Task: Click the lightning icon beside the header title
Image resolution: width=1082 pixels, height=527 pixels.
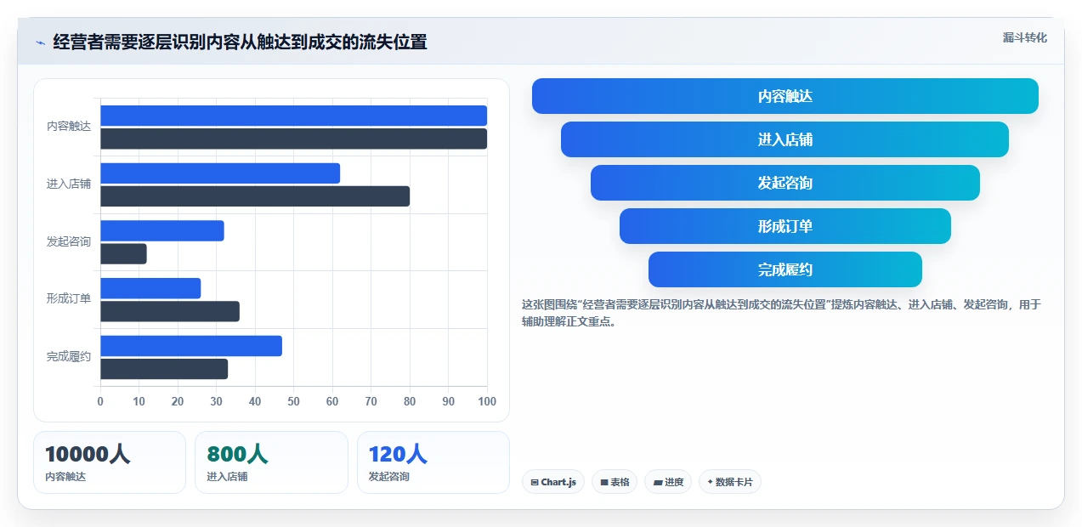Action: pos(40,42)
